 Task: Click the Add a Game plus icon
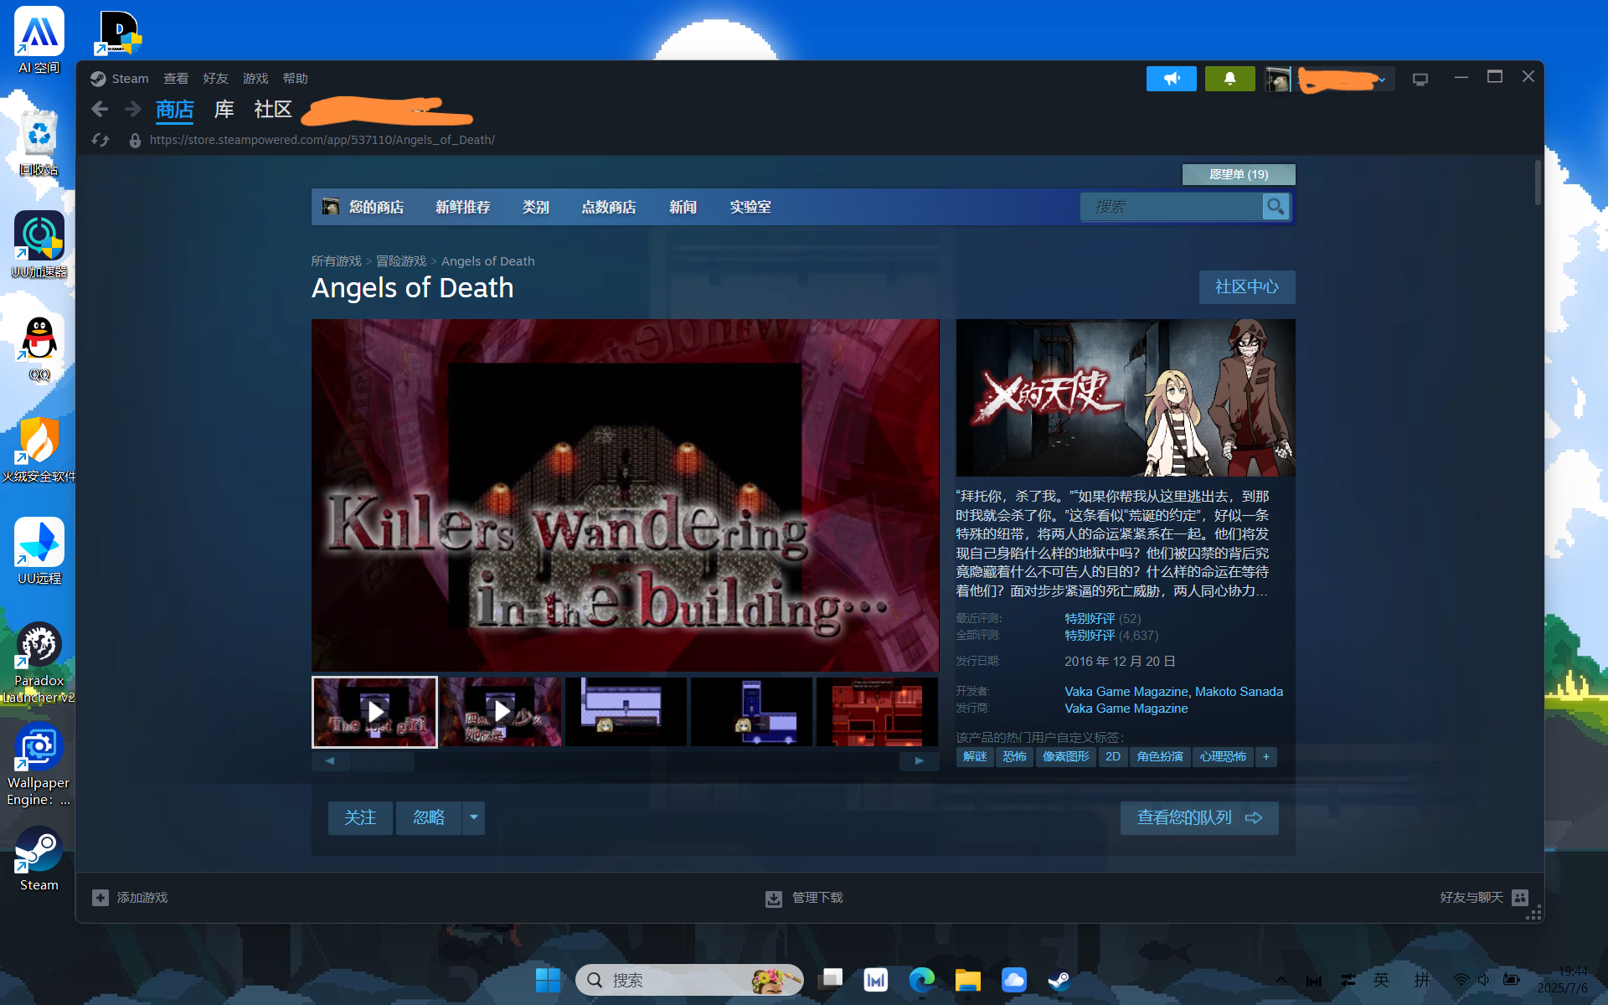[100, 898]
